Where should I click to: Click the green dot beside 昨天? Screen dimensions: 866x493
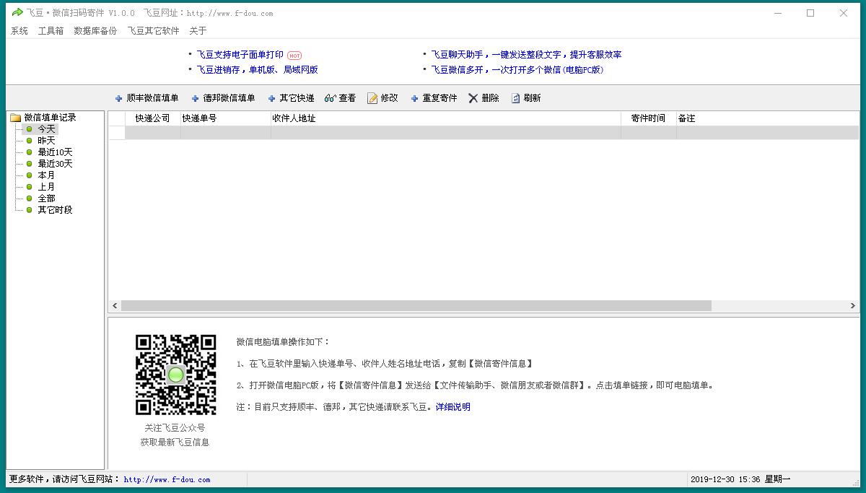(x=30, y=141)
